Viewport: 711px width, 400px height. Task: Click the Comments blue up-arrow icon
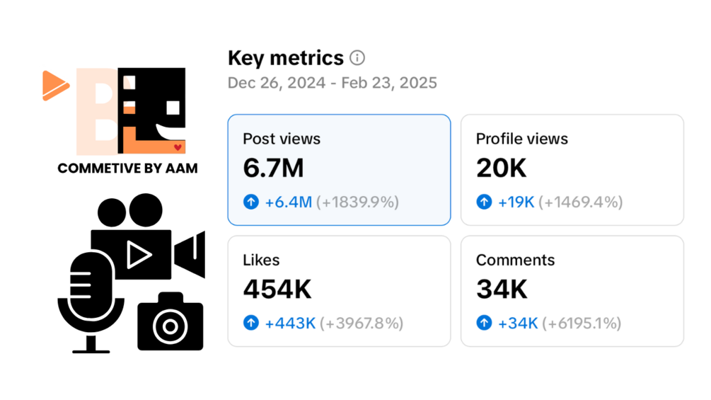coord(484,324)
